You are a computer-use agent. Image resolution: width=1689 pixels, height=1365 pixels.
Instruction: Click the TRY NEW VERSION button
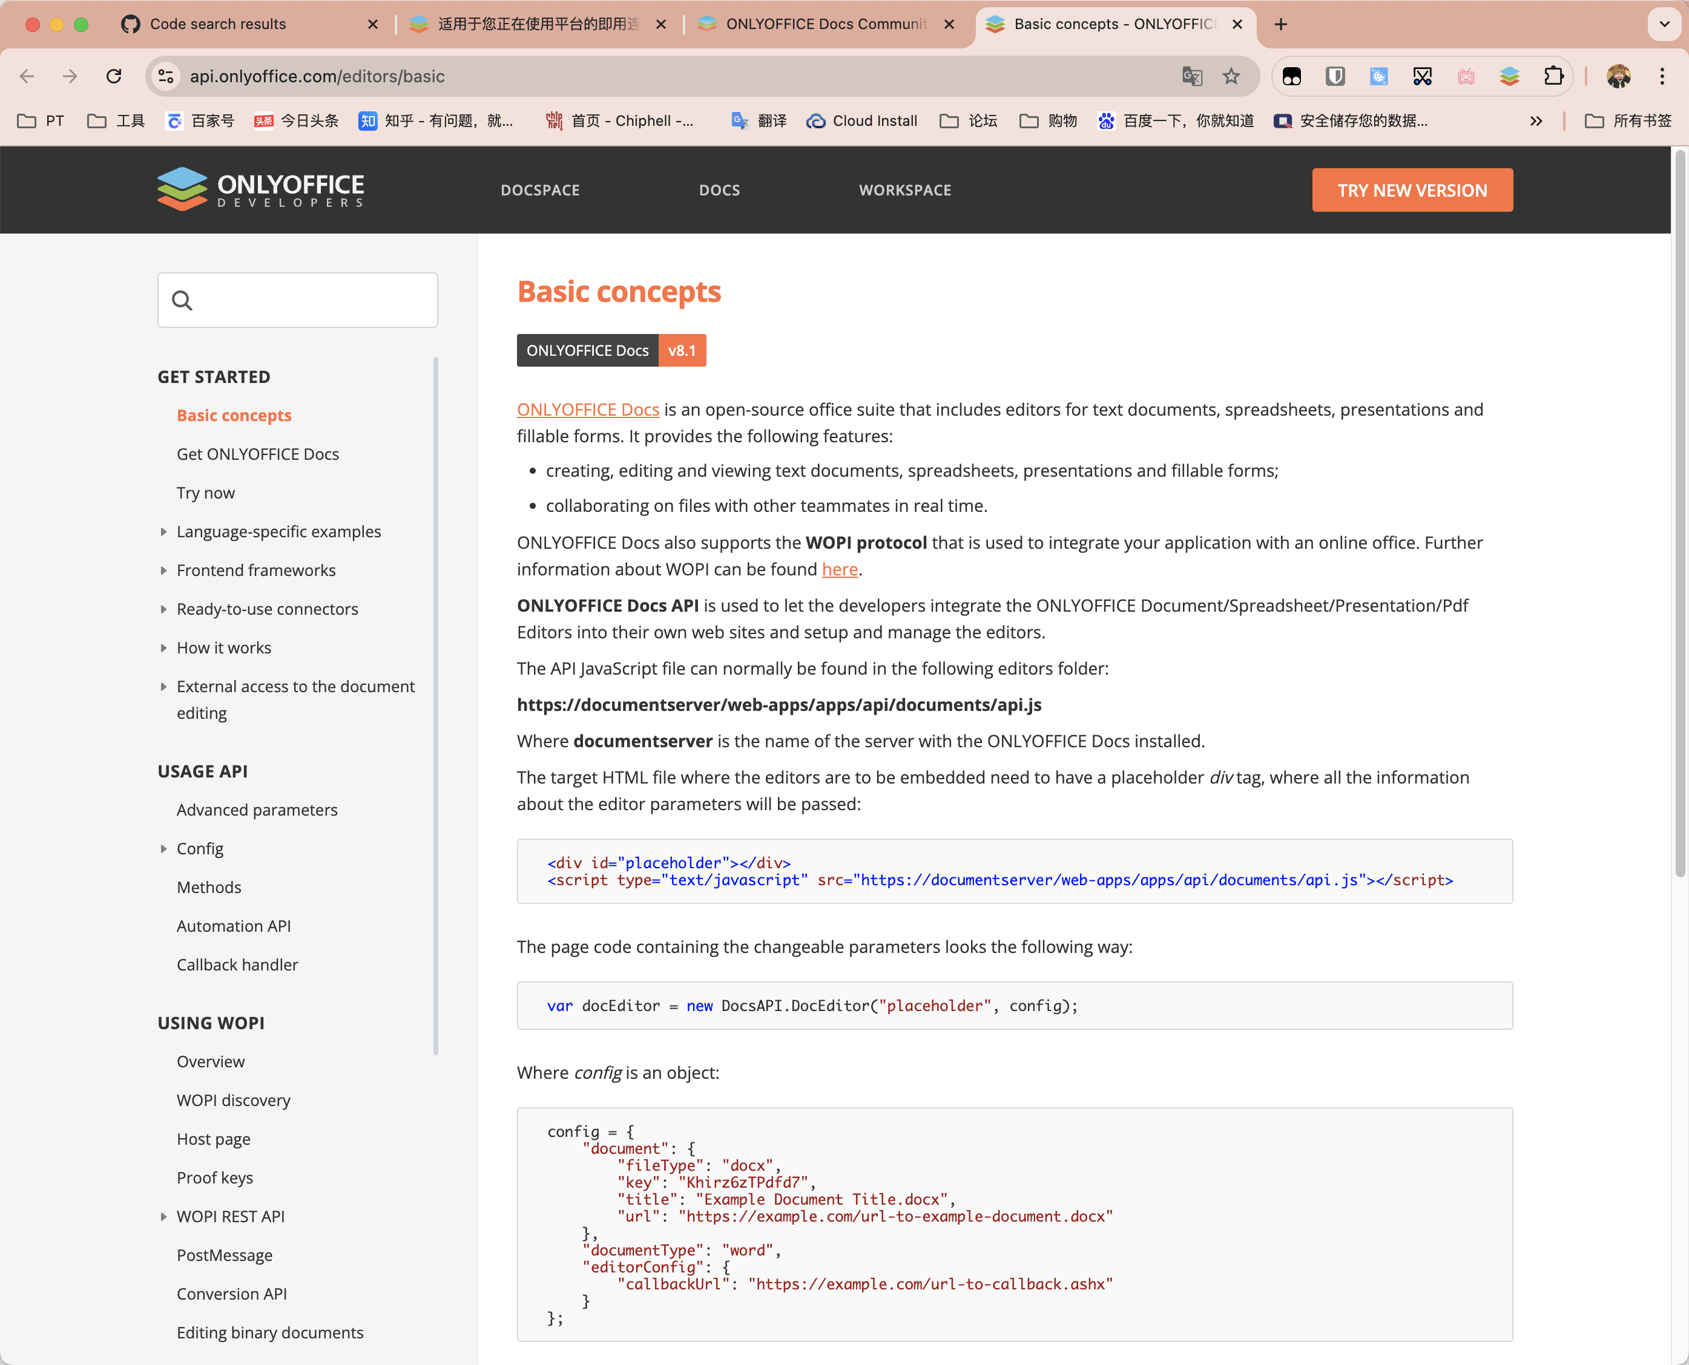(1412, 190)
